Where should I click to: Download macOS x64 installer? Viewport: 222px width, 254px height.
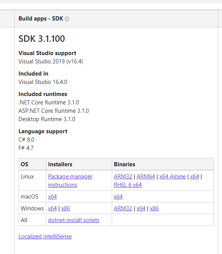click(52, 197)
